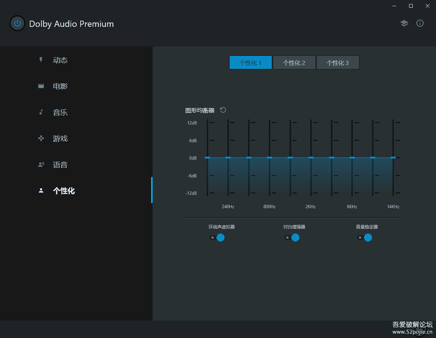Switch to the 个性化 2 tab
The image size is (436, 338).
point(294,62)
